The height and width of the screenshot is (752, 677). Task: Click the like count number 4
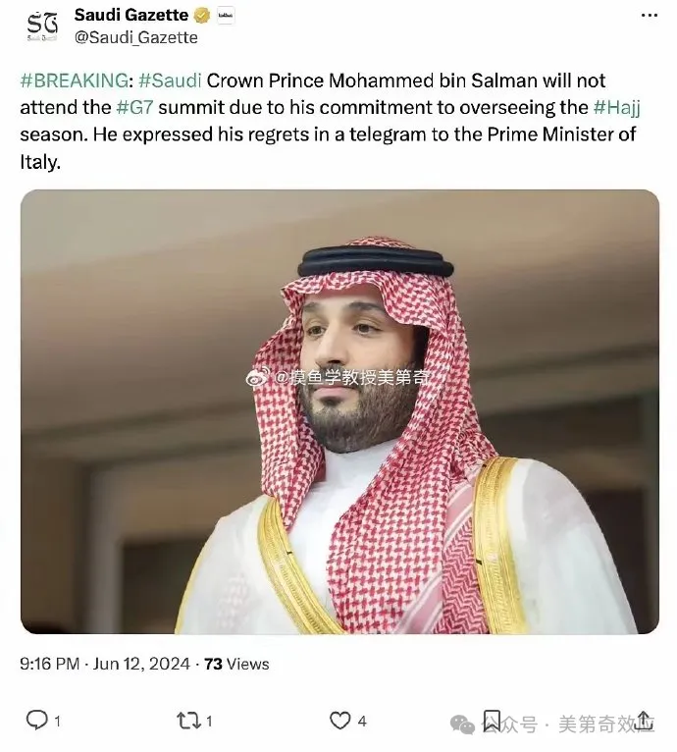coord(362,722)
